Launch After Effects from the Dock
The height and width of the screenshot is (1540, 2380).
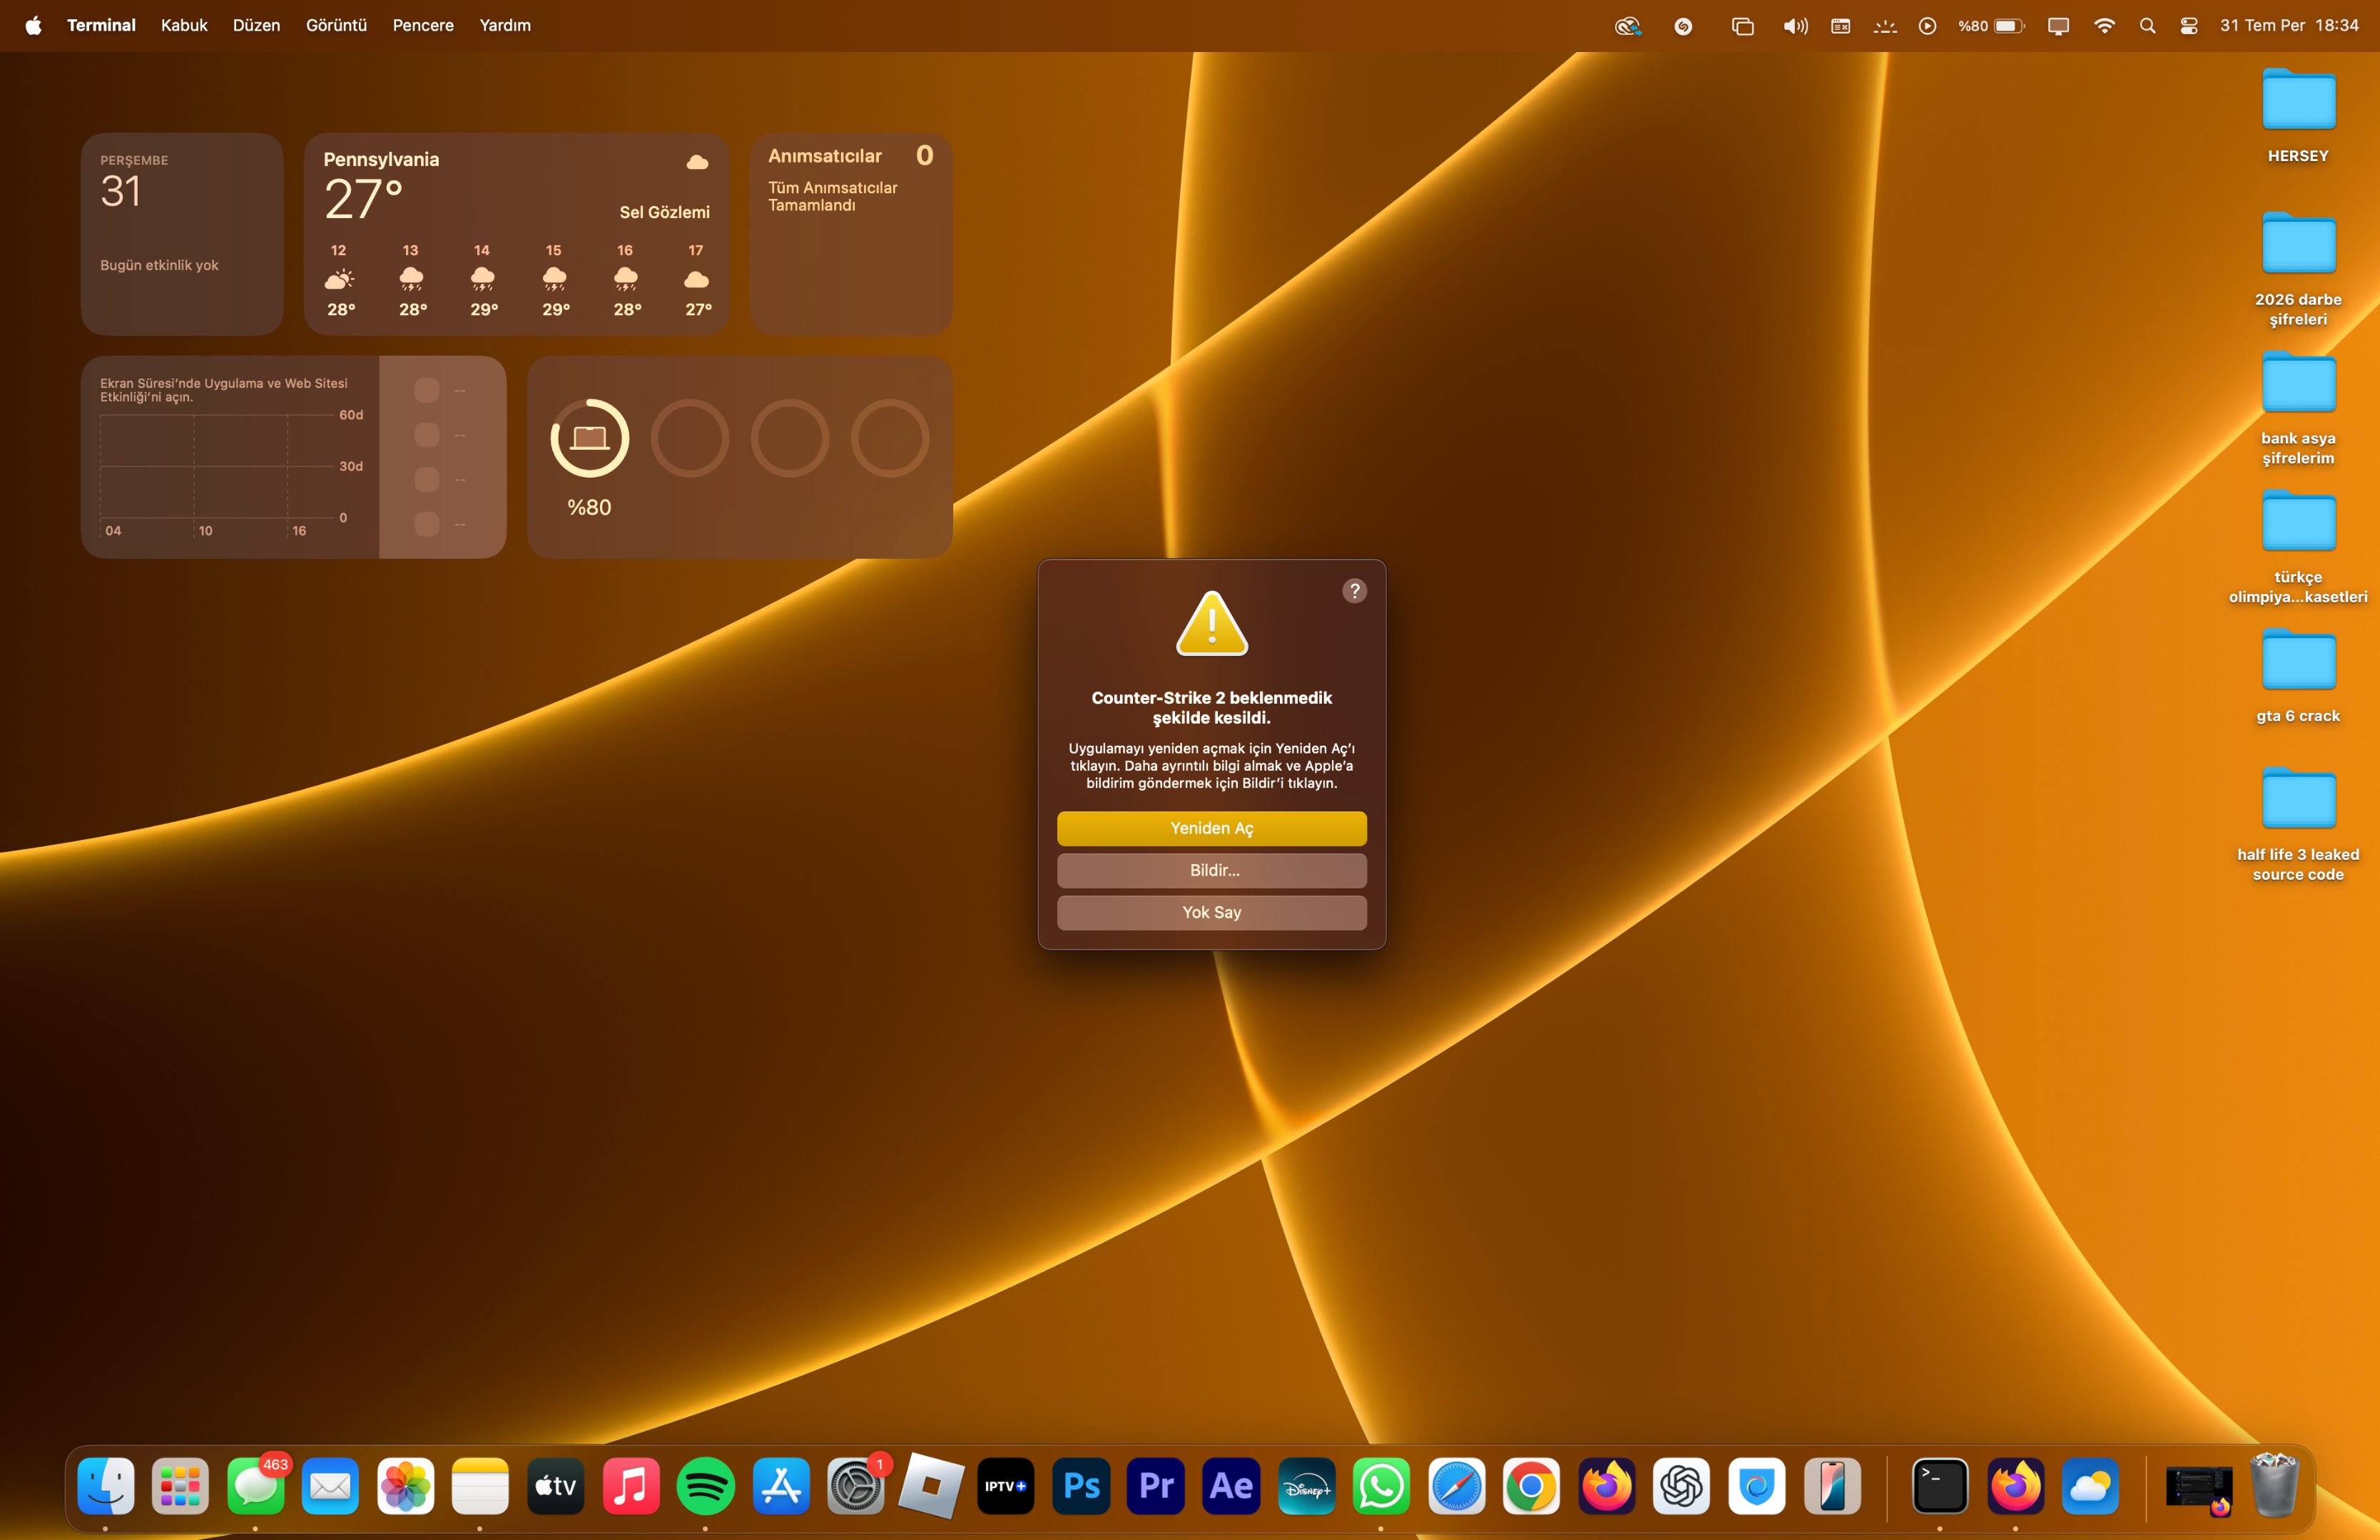pos(1231,1486)
